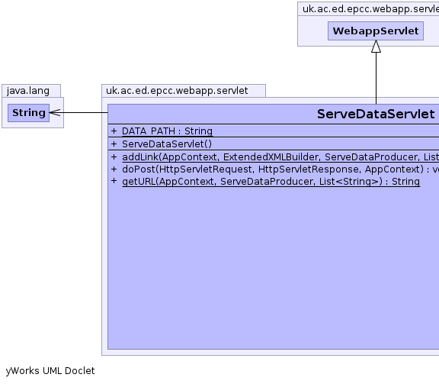The width and height of the screenshot is (439, 384).
Task: Click the String class box
Action: click(x=28, y=113)
